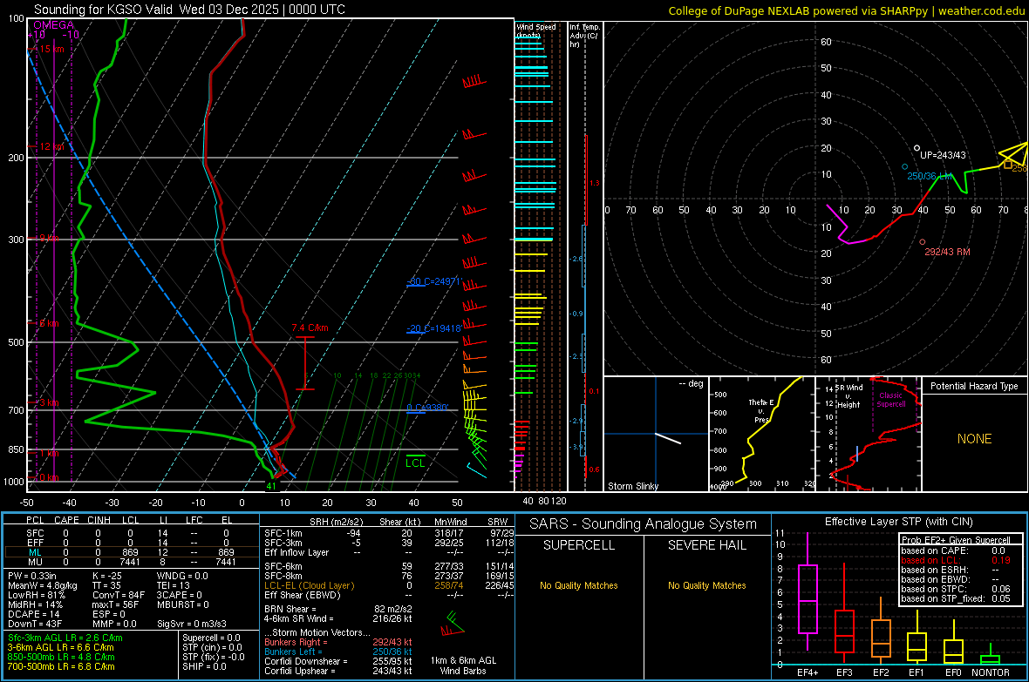This screenshot has height=682, width=1029.
Task: Click the 'SR Wind v. Height' inset label
Action: [848, 396]
